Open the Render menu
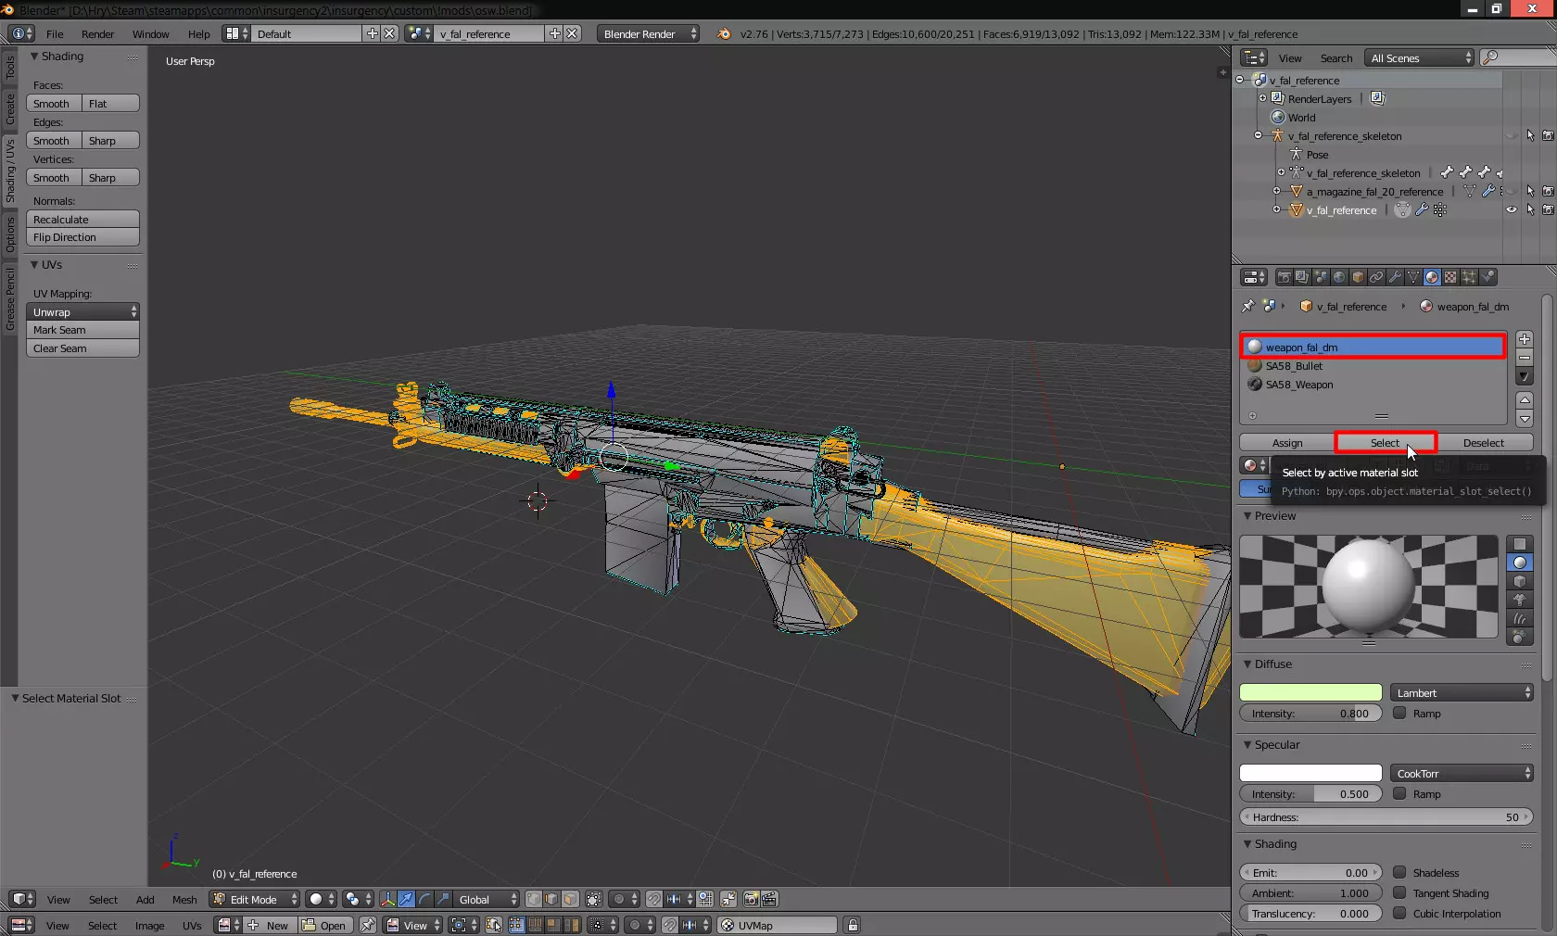Viewport: 1557px width, 936px height. tap(97, 34)
